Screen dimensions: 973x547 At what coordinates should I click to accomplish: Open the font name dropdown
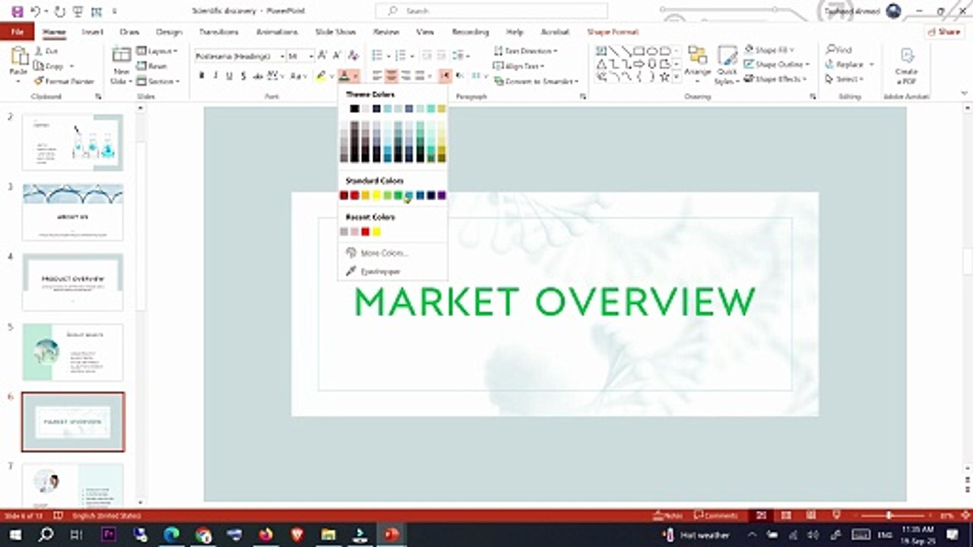281,56
